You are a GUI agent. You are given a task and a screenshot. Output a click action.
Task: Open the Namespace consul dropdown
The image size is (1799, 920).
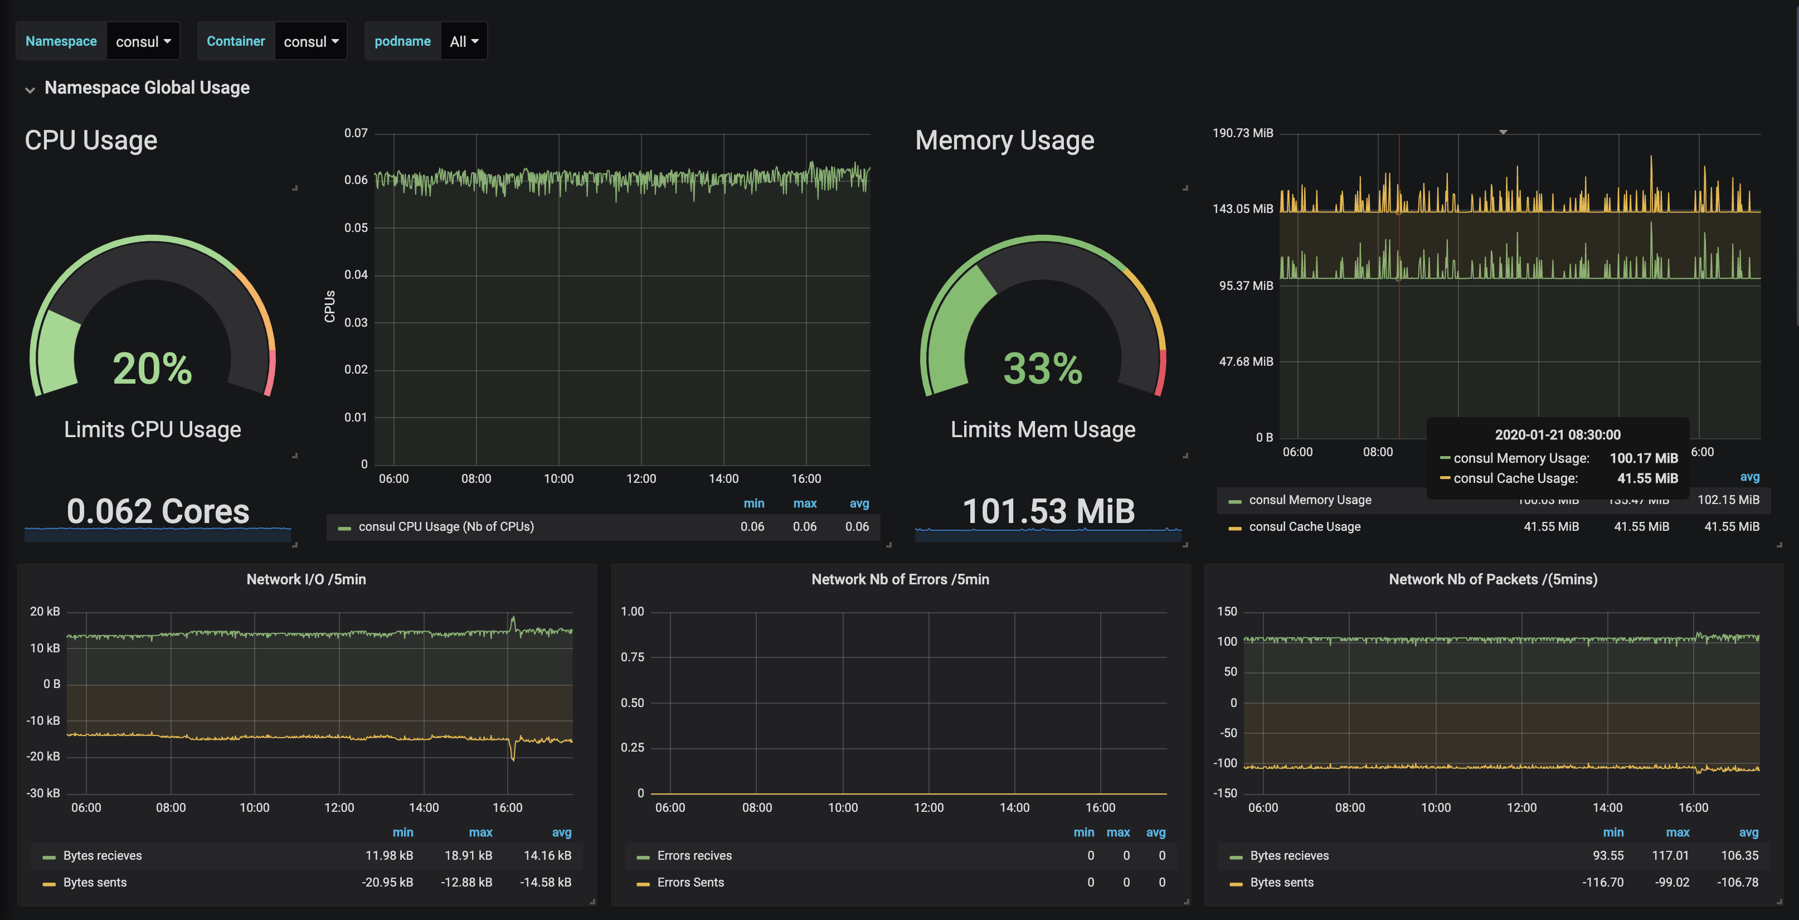[143, 41]
